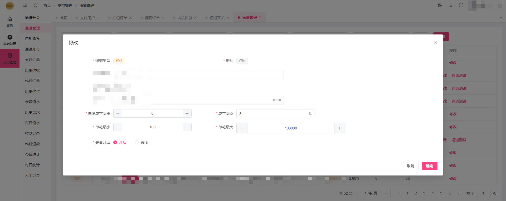Increase 单笔最大 with plus button
The image size is (506, 201).
coord(339,128)
